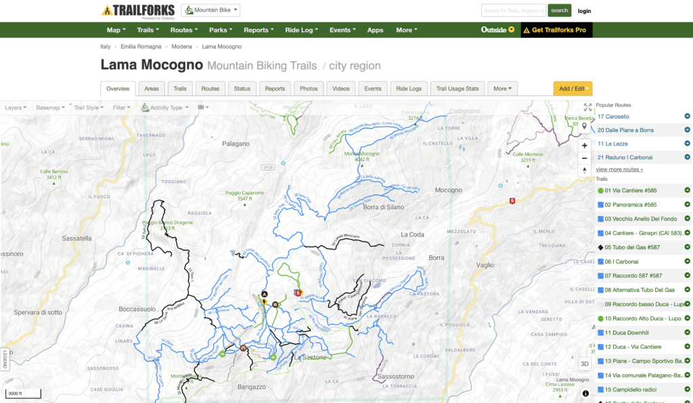Open the map info icon
Viewport: 693px width, 403px height.
coord(585,394)
